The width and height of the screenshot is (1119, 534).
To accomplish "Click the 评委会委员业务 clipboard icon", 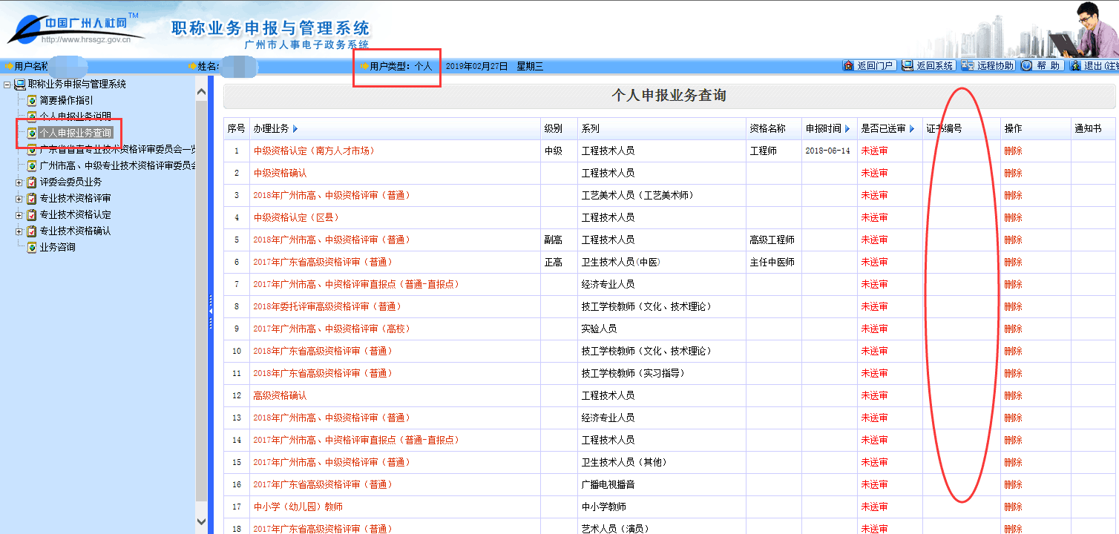I will coord(32,182).
